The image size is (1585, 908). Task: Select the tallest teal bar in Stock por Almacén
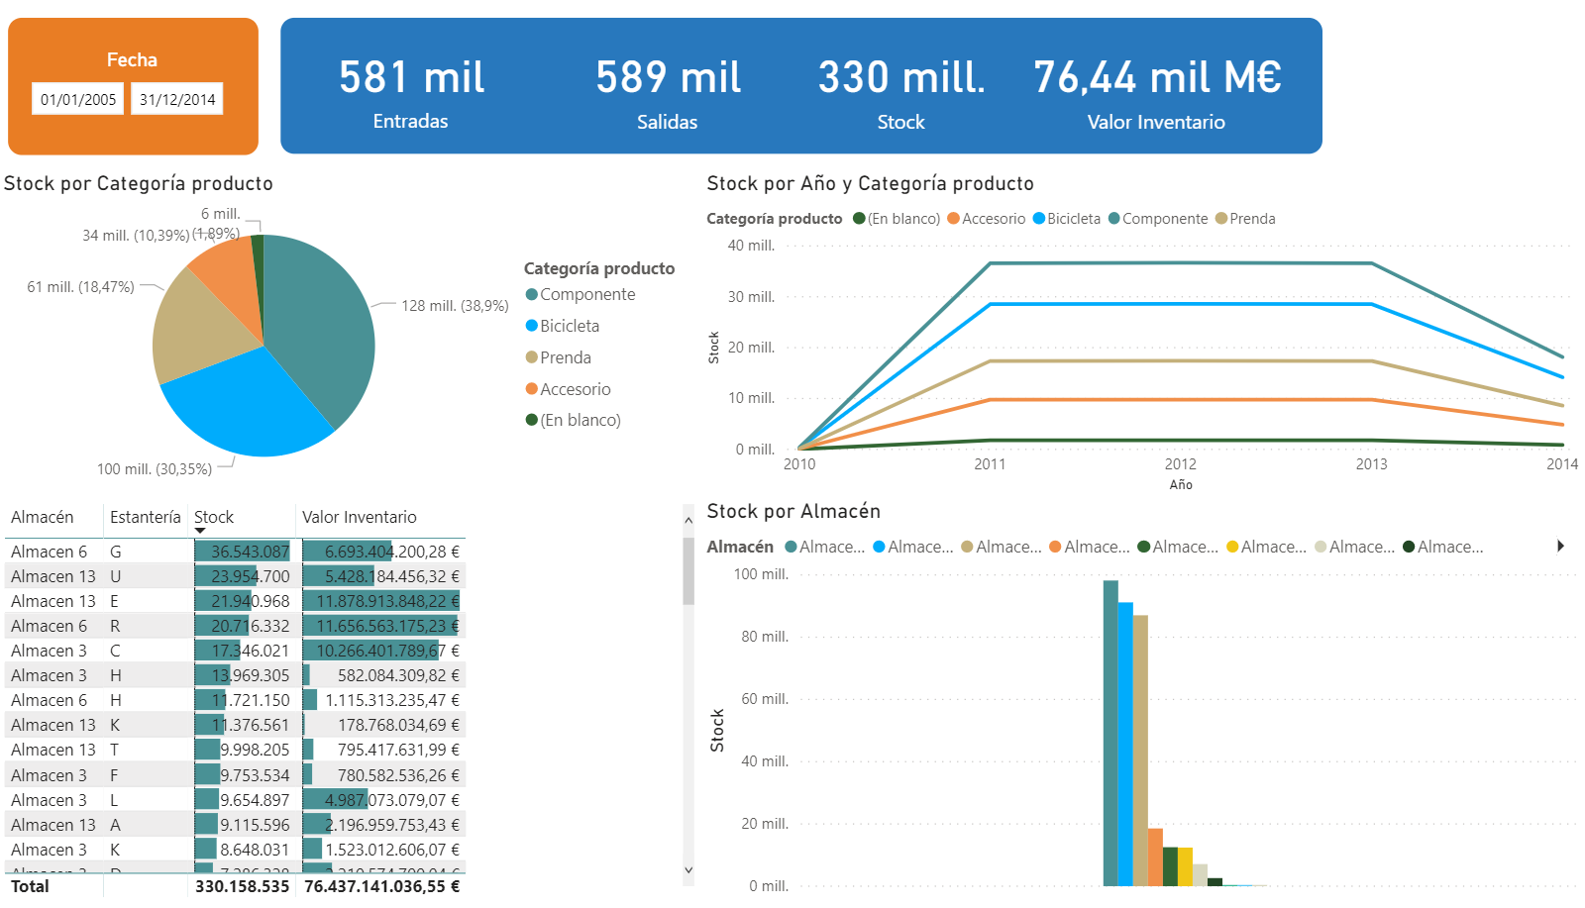(x=1110, y=733)
